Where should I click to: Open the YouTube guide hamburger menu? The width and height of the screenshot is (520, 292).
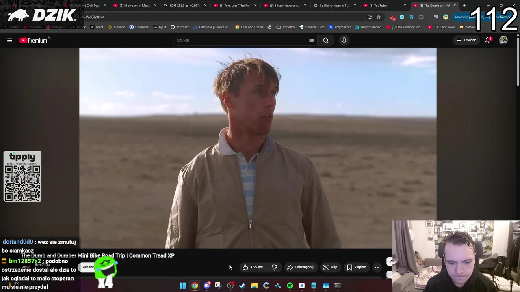(x=10, y=40)
